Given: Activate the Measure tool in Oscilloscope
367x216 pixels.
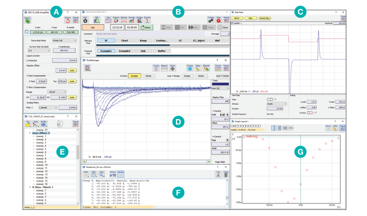Looking at the screenshot, I should click(x=164, y=68).
